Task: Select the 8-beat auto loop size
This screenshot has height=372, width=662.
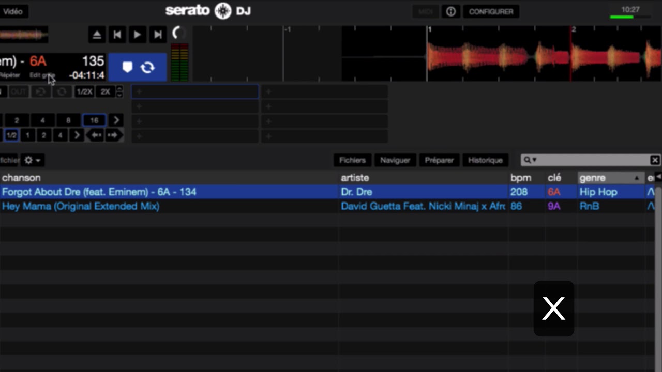Action: pyautogui.click(x=68, y=120)
